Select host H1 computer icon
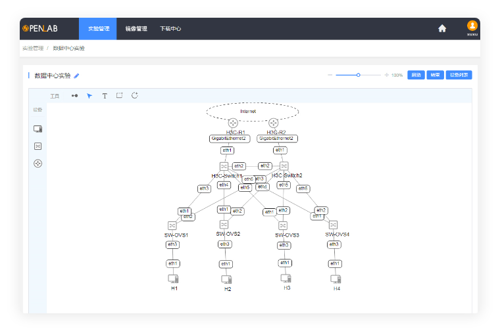Viewport: 500px width, 335px height. (174, 279)
